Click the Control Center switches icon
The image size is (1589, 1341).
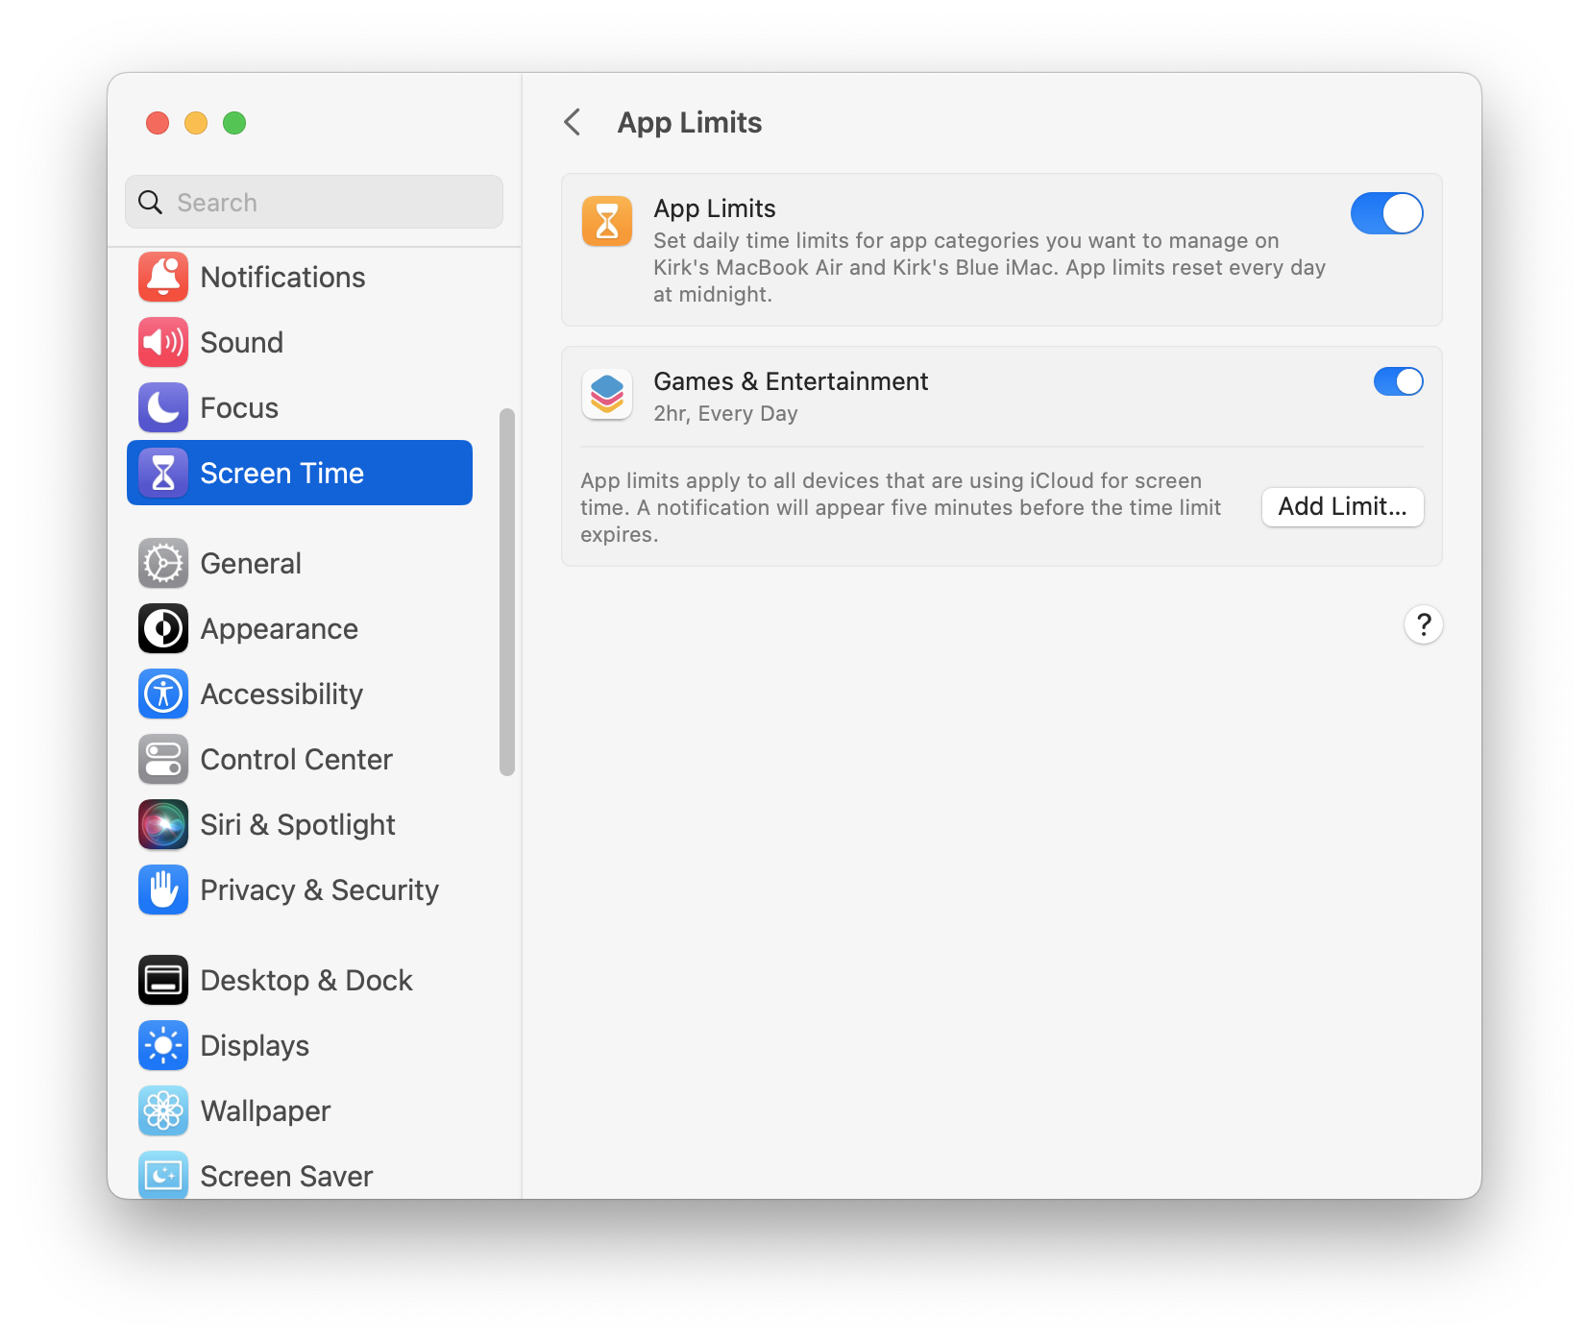[x=163, y=760]
